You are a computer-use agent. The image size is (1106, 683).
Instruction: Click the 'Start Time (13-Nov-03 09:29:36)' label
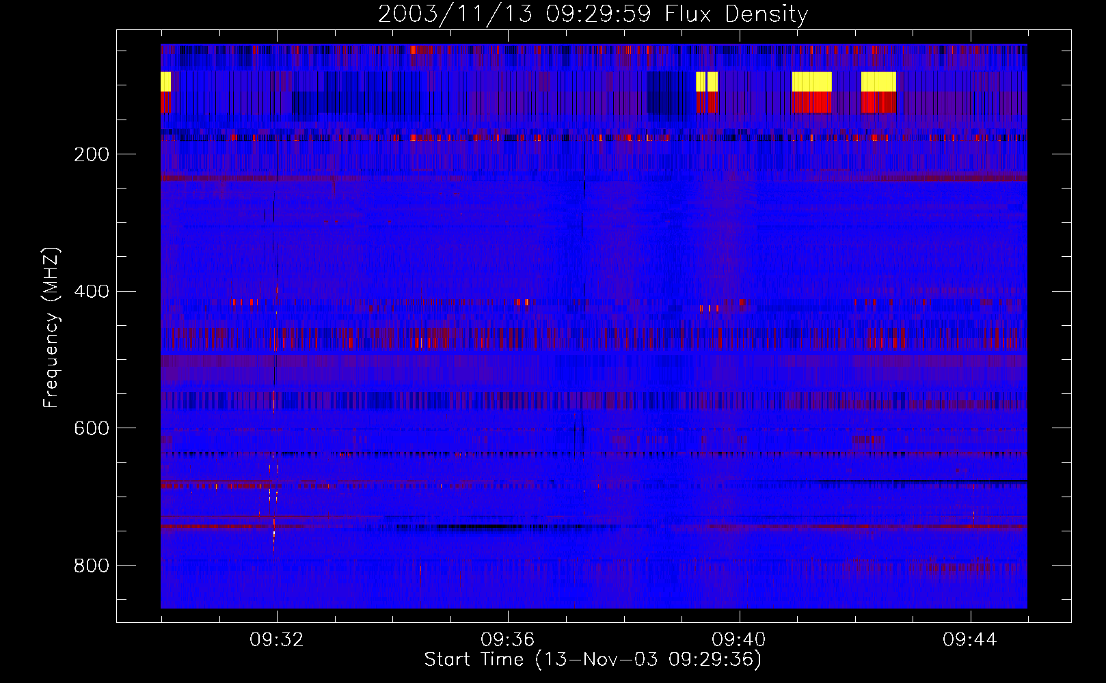point(593,660)
